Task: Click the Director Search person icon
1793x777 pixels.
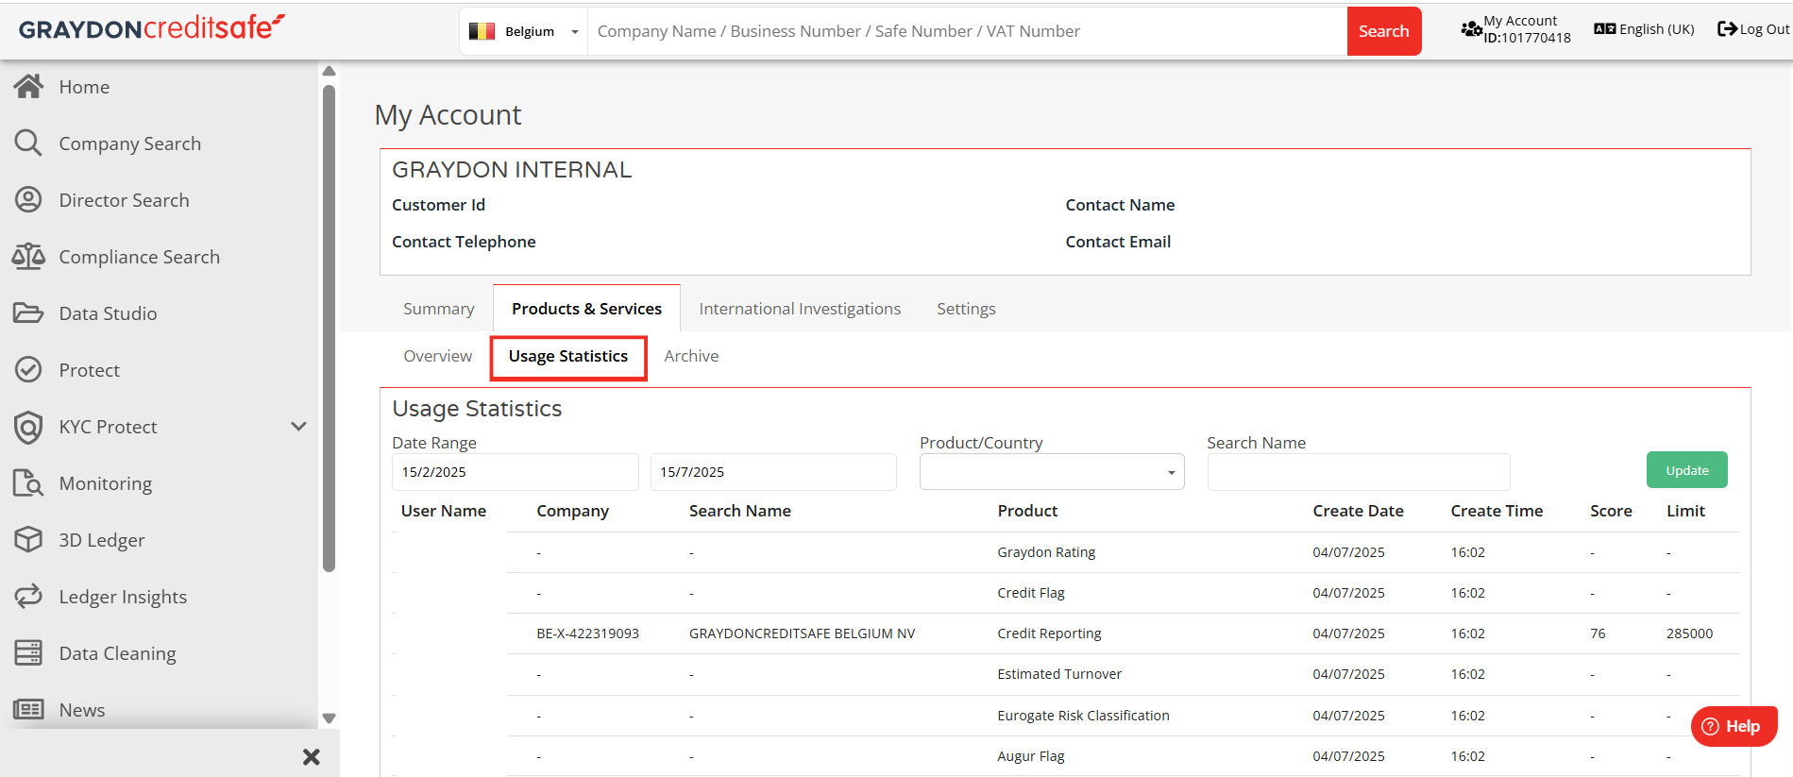Action: tap(28, 200)
